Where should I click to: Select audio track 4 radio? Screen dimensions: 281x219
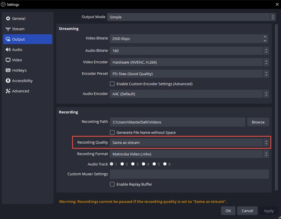click(x=143, y=164)
